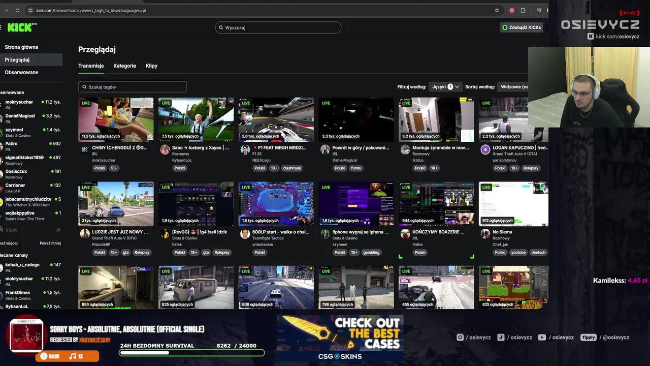Open kebab_u_rudego in recommended channels
The image size is (650, 366).
(31, 267)
